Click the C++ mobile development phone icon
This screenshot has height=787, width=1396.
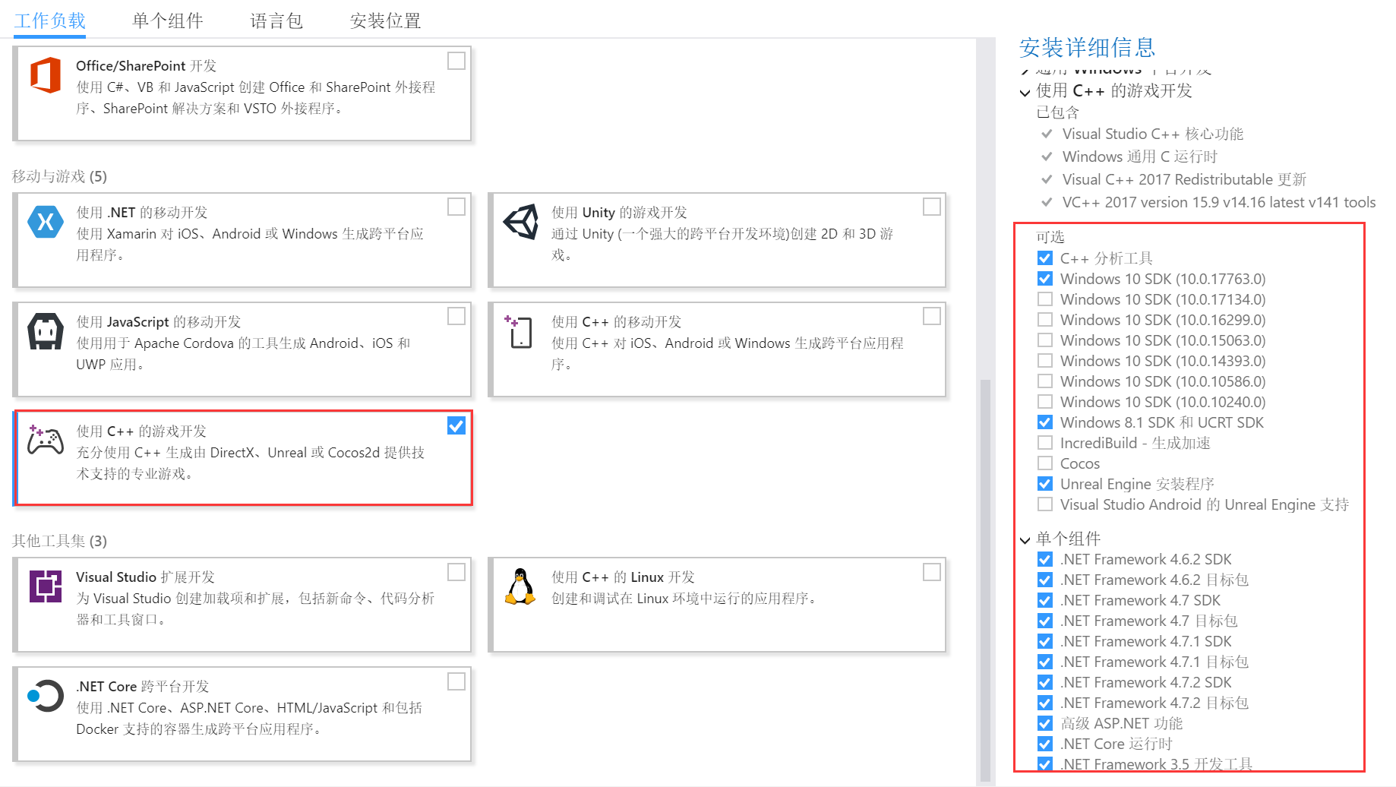point(520,332)
